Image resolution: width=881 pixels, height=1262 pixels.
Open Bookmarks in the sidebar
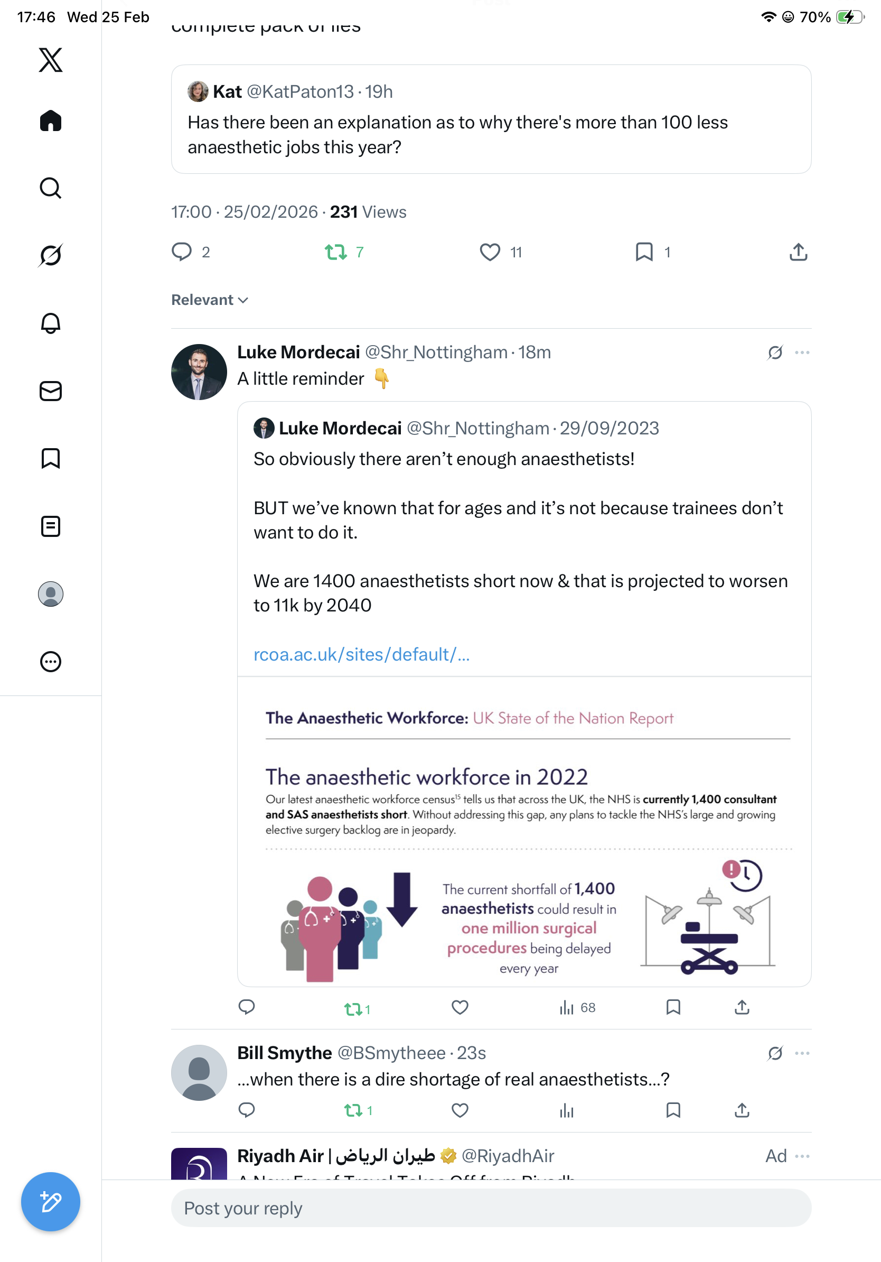pos(51,458)
